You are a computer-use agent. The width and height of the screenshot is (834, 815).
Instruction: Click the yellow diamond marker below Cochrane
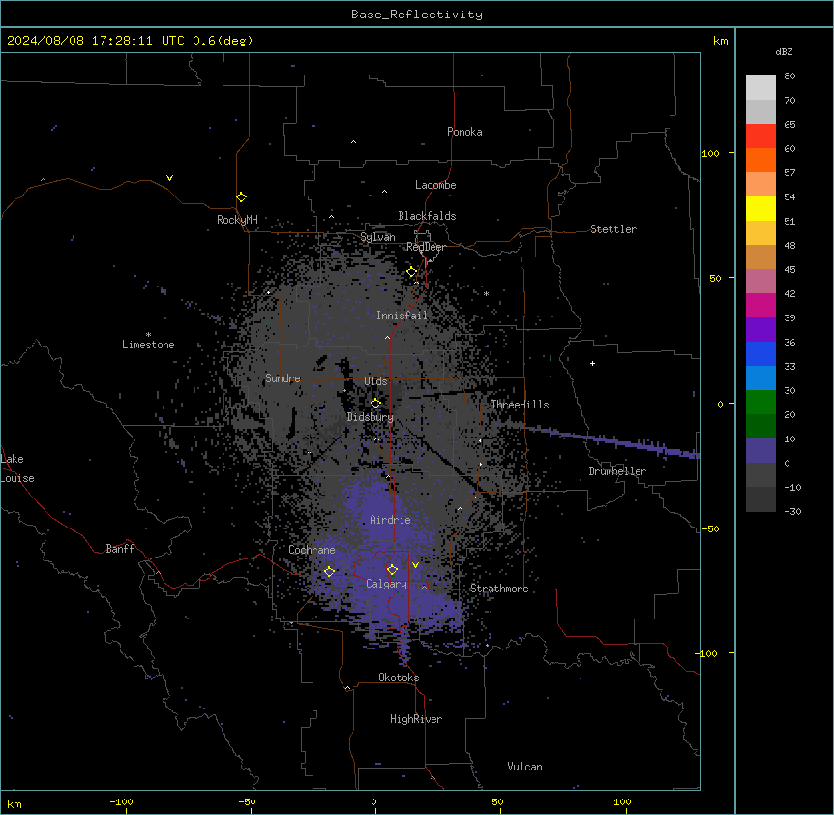[329, 572]
